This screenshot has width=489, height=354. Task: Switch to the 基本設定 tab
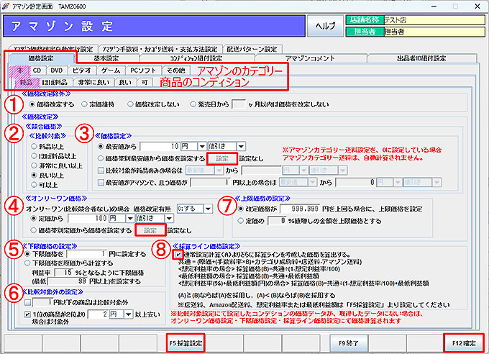point(106,58)
